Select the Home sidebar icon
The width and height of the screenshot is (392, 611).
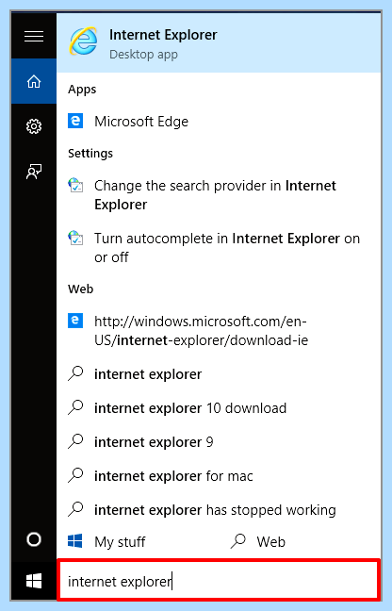point(34,81)
